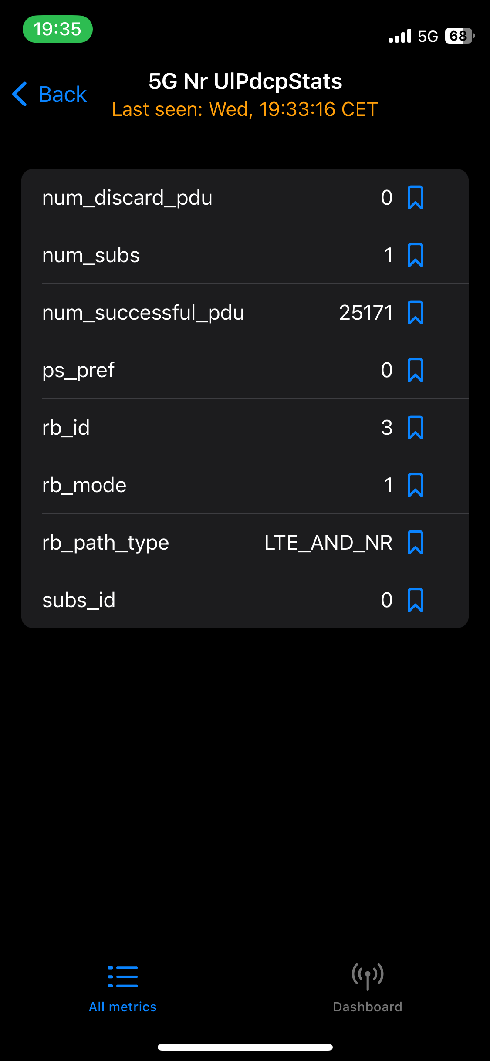Tap the green 19:35 time pill

pyautogui.click(x=57, y=29)
